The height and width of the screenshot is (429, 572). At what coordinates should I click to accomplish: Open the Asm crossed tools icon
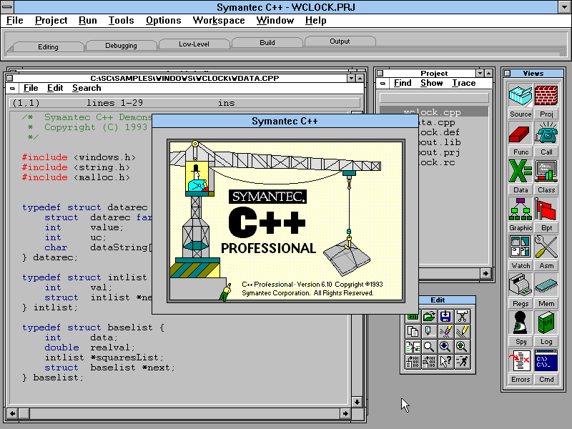coord(546,247)
